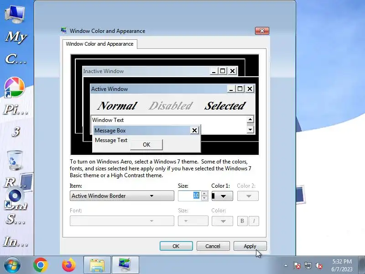The height and width of the screenshot is (274, 365).
Task: Click the OK button at the dialog bottom
Action: (x=176, y=246)
